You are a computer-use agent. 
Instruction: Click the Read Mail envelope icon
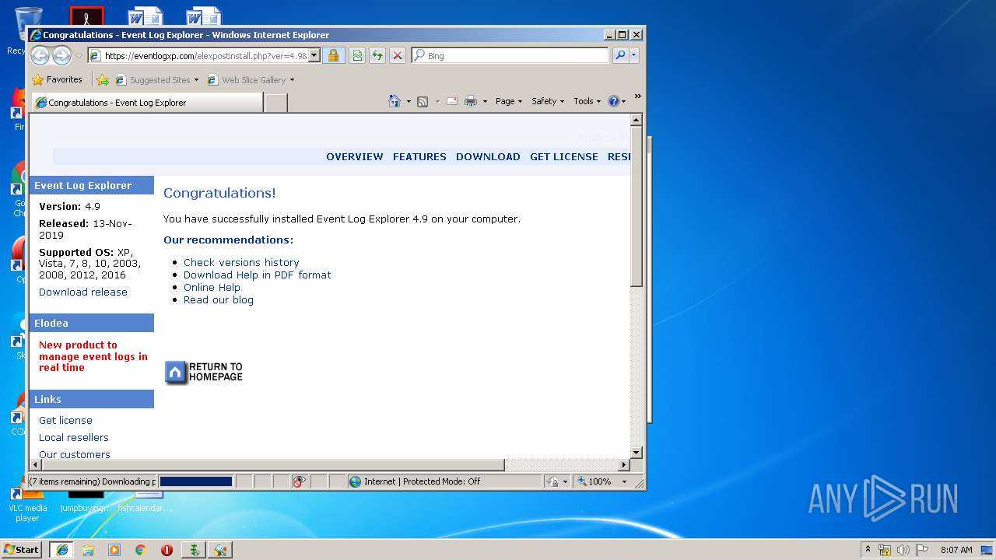pyautogui.click(x=451, y=101)
